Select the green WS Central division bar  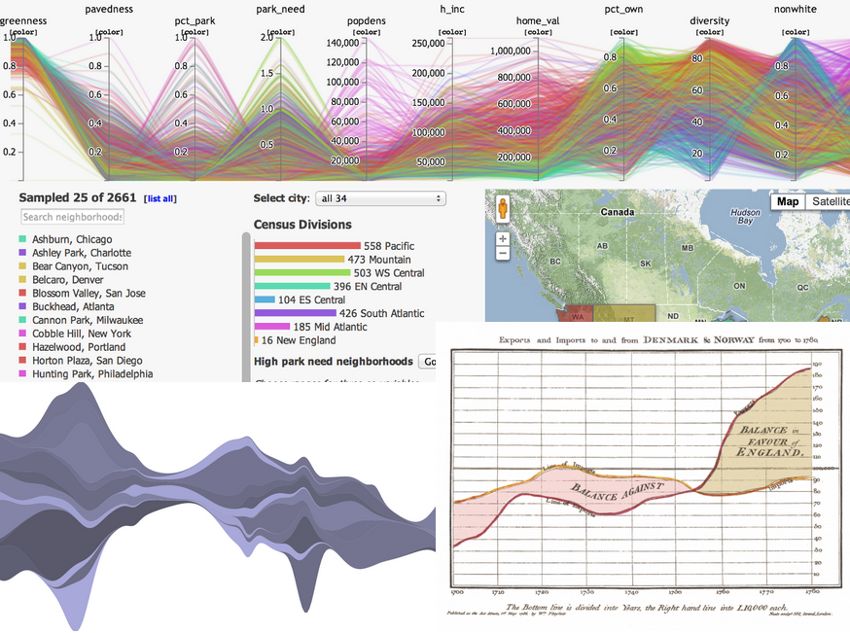click(x=302, y=273)
